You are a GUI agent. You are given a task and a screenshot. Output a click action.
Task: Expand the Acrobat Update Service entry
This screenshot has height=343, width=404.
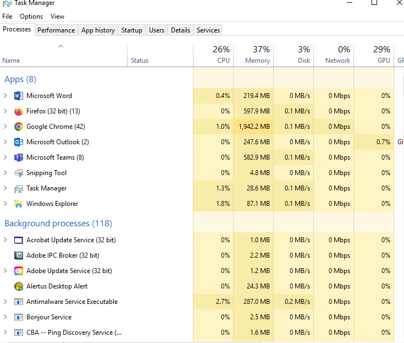[5, 239]
